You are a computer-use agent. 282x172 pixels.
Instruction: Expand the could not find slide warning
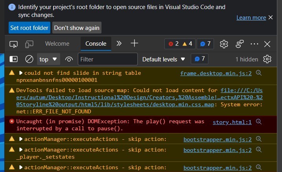tap(21, 73)
